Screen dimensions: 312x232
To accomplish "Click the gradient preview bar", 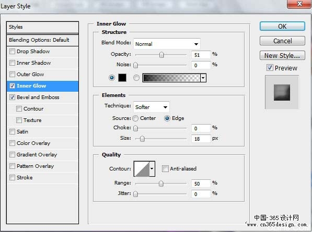I will pos(171,78).
